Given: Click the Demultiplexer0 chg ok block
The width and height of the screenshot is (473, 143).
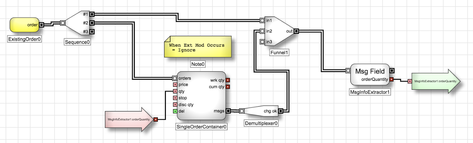Looking at the screenshot, I should pos(260,111).
